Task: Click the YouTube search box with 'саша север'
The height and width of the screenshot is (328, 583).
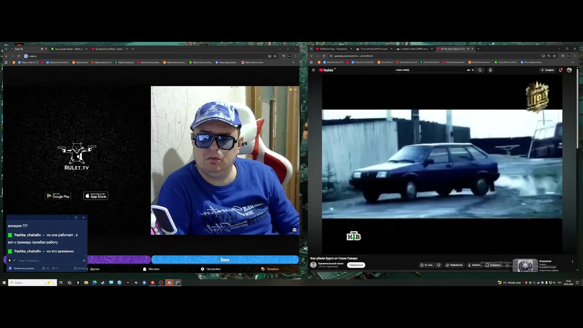Action: [x=430, y=70]
